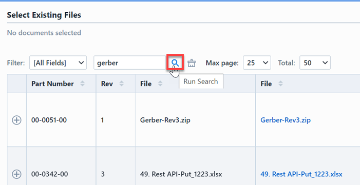The width and height of the screenshot is (360, 185).
Task: Click the 49. Rest API-Put_1223.xlsx plain text cell
Action: tap(195, 167)
